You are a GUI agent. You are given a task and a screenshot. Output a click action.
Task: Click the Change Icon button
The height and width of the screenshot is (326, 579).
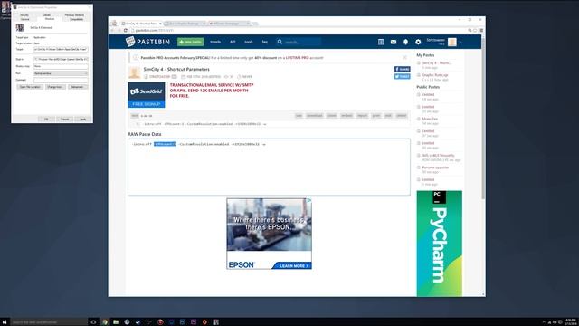pos(54,87)
